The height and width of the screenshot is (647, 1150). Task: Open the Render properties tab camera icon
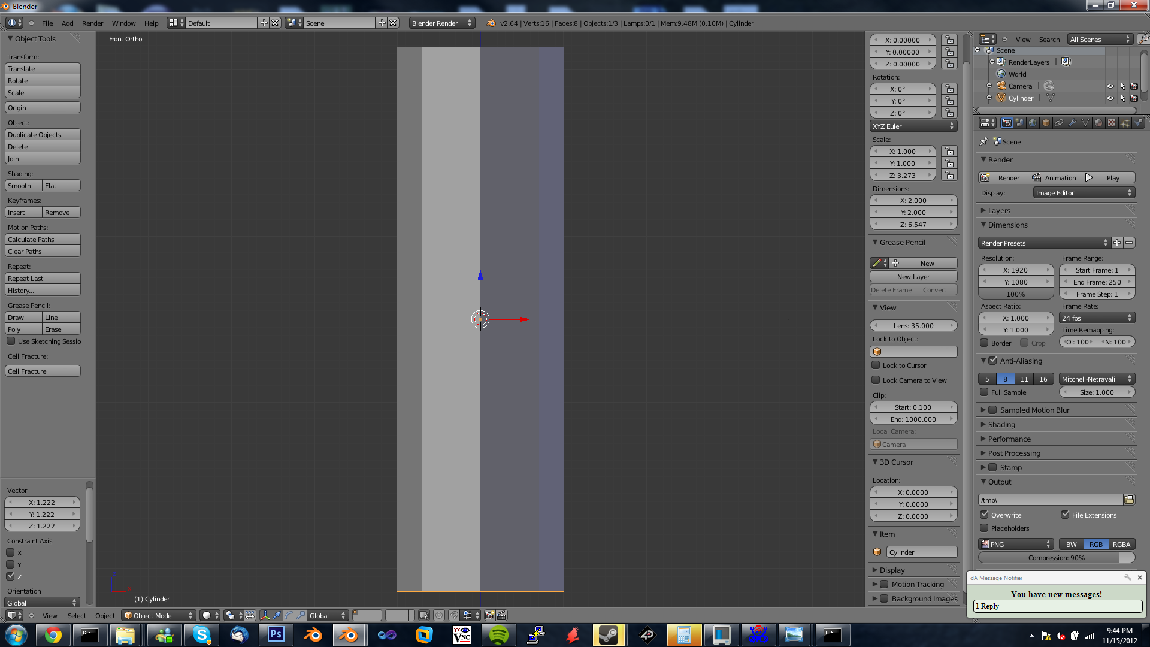1006,123
